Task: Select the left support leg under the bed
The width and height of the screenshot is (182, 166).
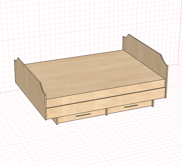Action: [x=57, y=121]
